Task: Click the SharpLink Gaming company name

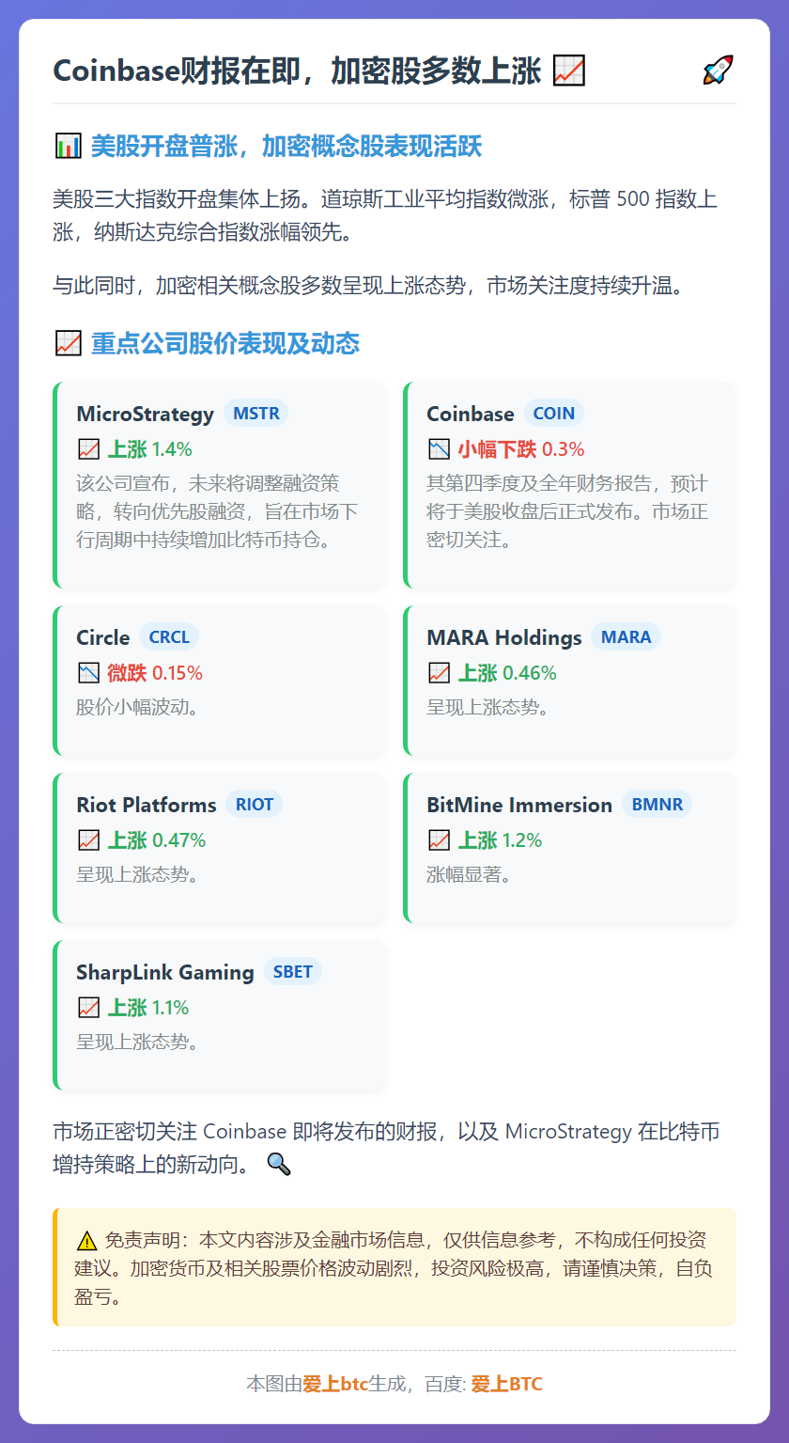Action: (x=165, y=972)
